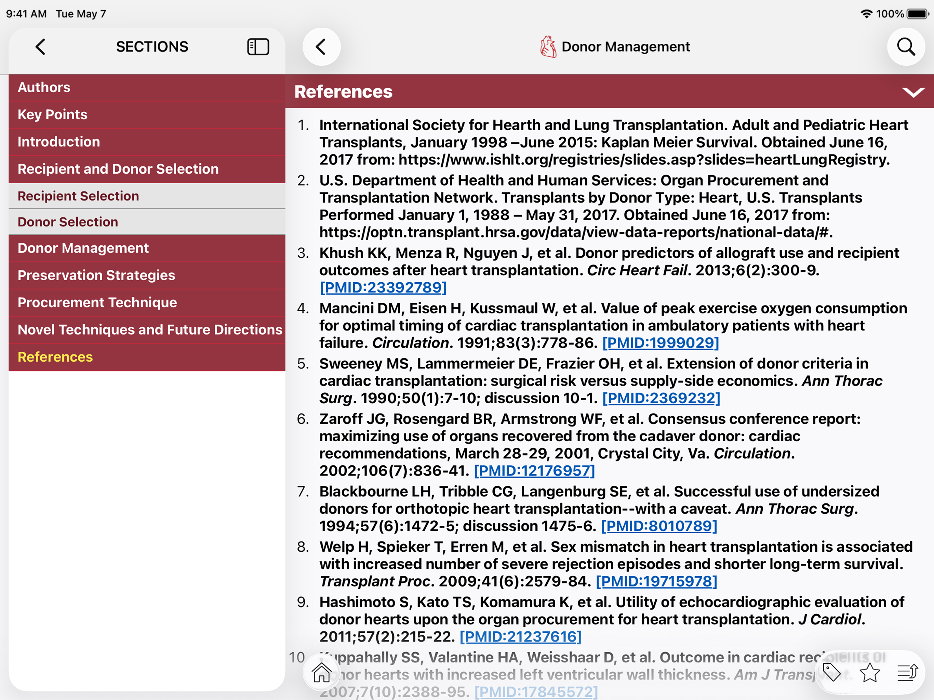Open search with the magnifier icon
934x700 pixels.
pos(906,47)
